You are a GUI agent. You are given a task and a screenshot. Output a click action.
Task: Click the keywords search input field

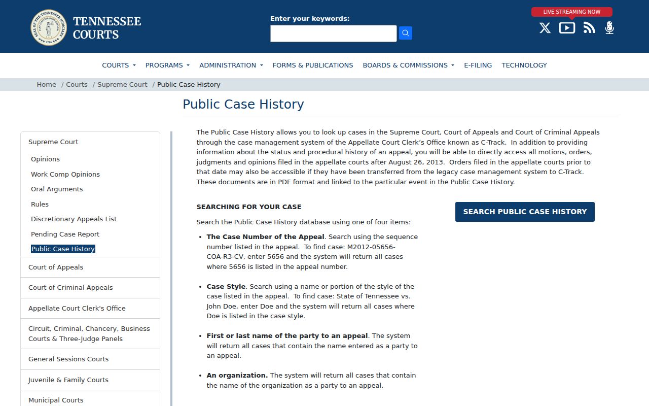click(x=334, y=33)
